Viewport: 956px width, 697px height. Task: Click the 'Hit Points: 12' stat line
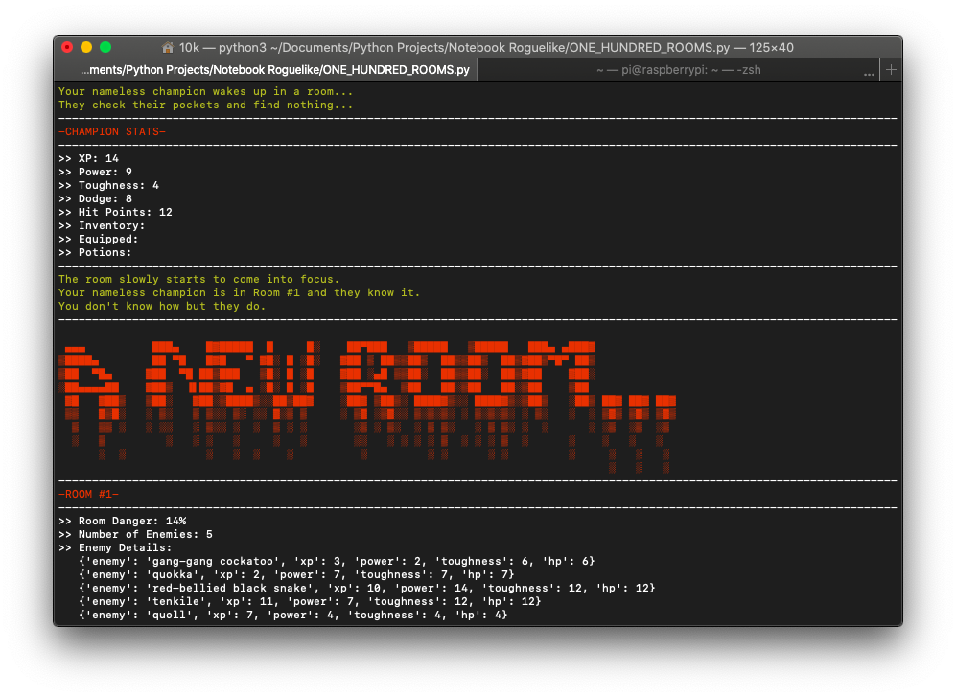click(x=115, y=212)
